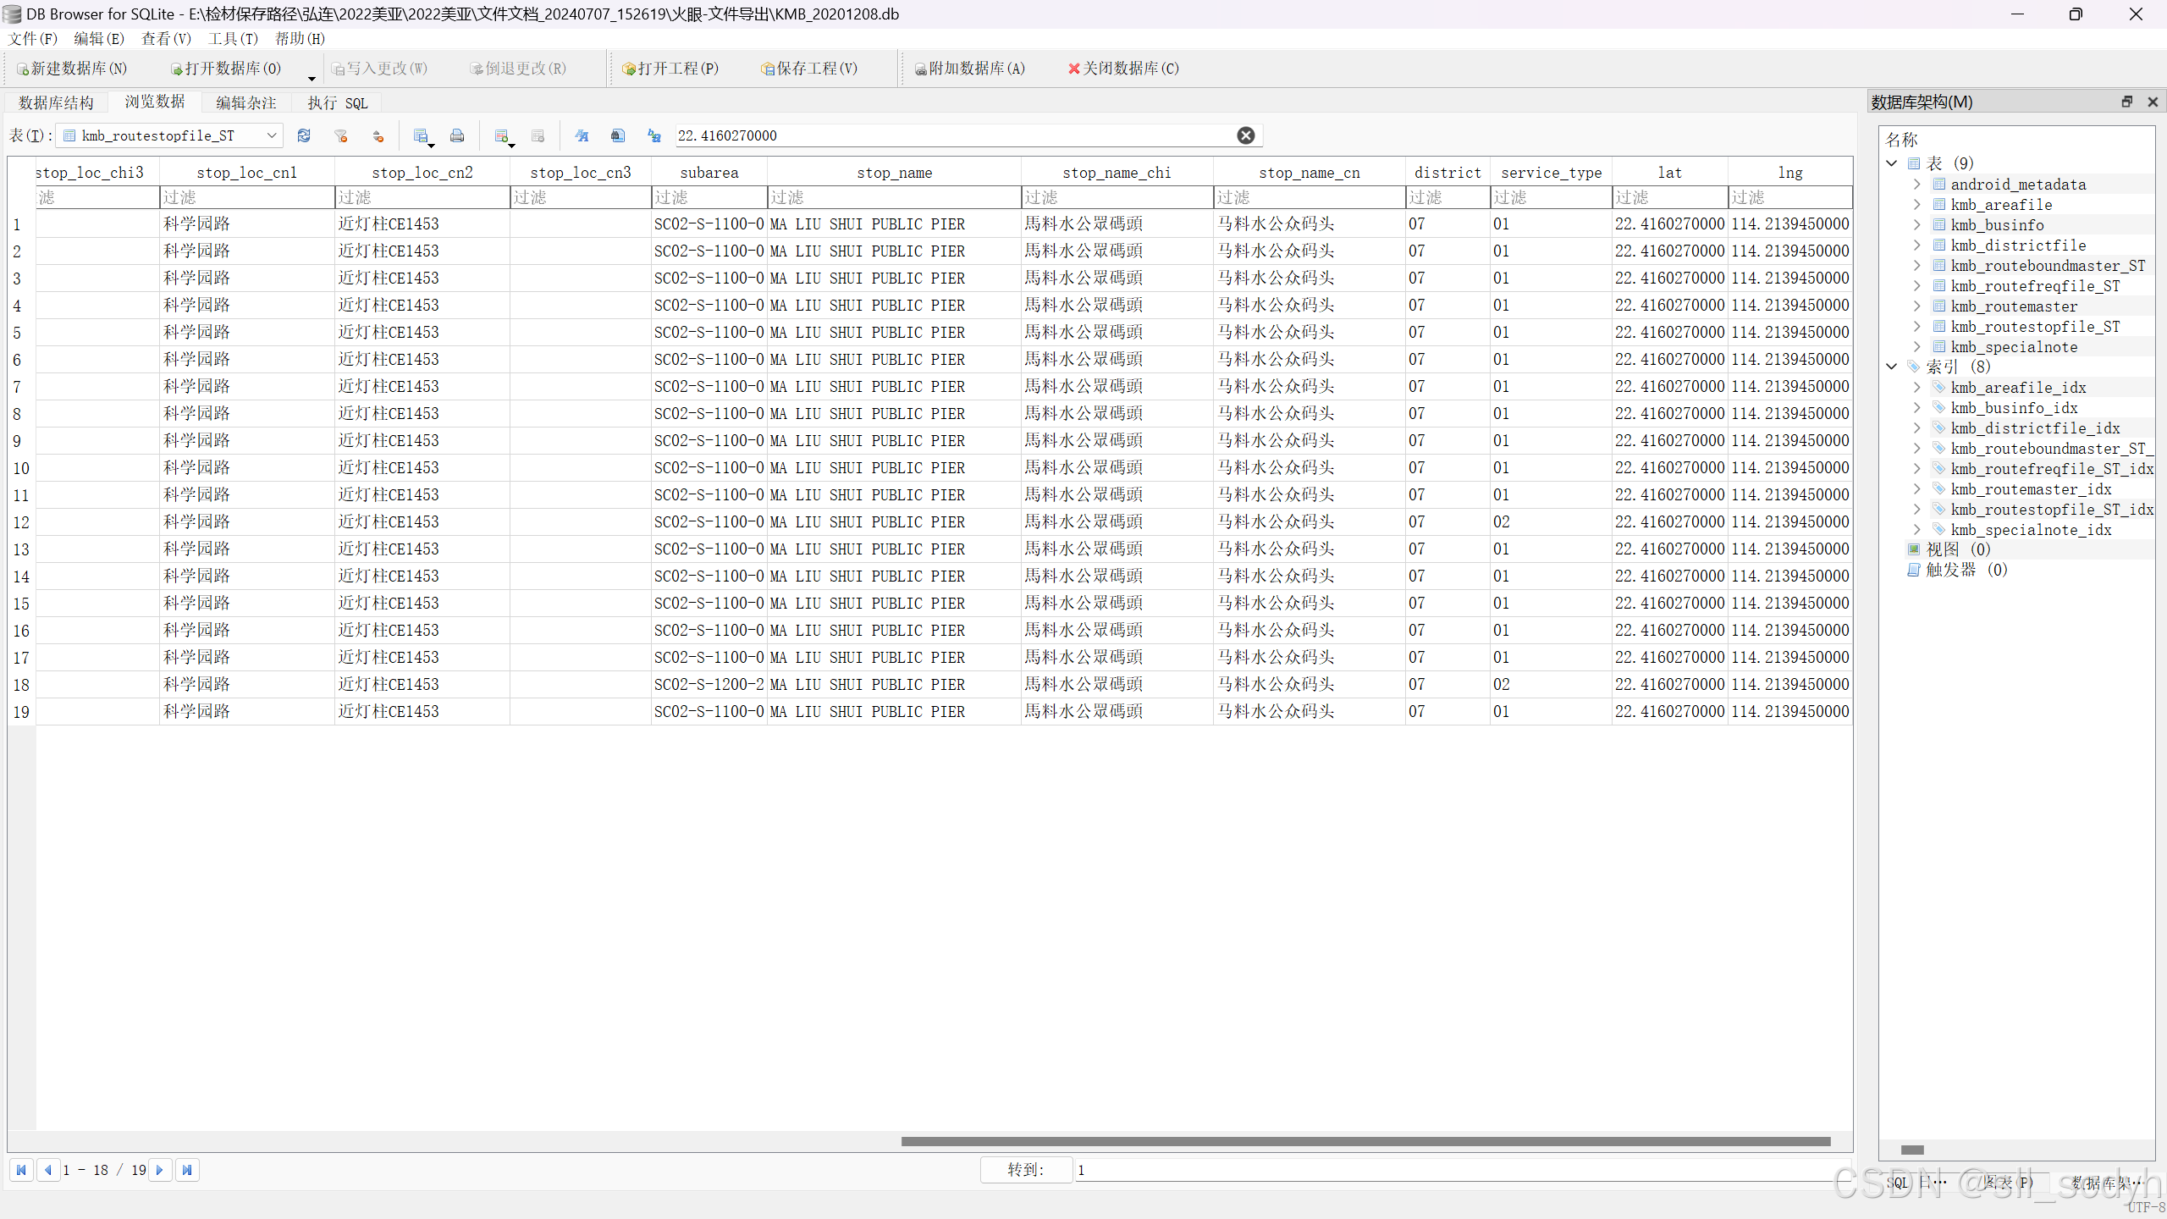Screen dimensions: 2167x1219
Task: Expand the kmb_routemaster_idx index node
Action: click(x=1917, y=489)
